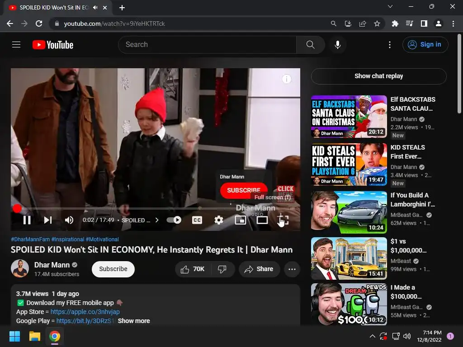Open the YouTube guide hamburger menu

(x=16, y=45)
